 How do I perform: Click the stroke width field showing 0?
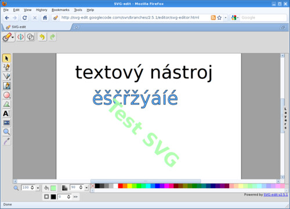point(62,197)
